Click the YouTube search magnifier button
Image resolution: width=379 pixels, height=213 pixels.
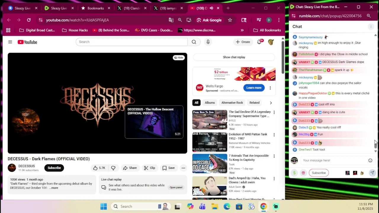(x=194, y=42)
